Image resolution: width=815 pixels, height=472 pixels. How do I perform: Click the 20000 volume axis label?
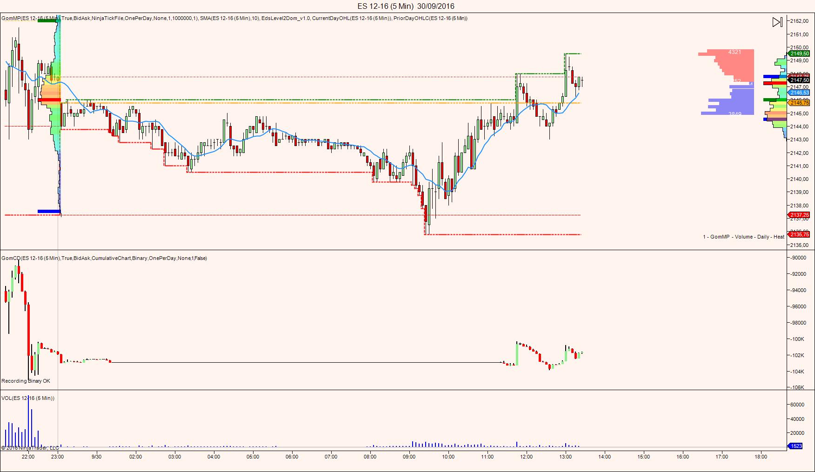797,433
